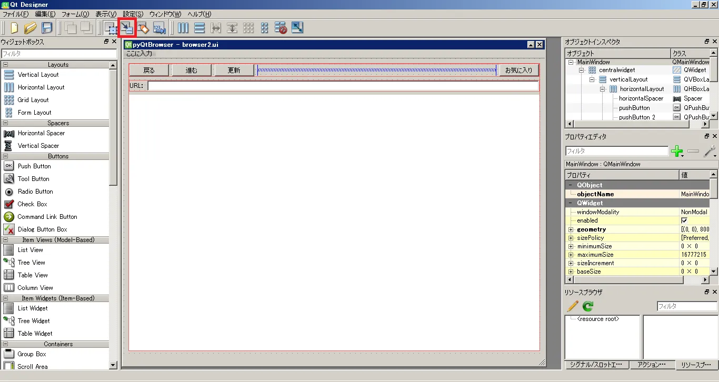Lay out widgets horizontally
Image resolution: width=719 pixels, height=382 pixels.
coord(183,28)
